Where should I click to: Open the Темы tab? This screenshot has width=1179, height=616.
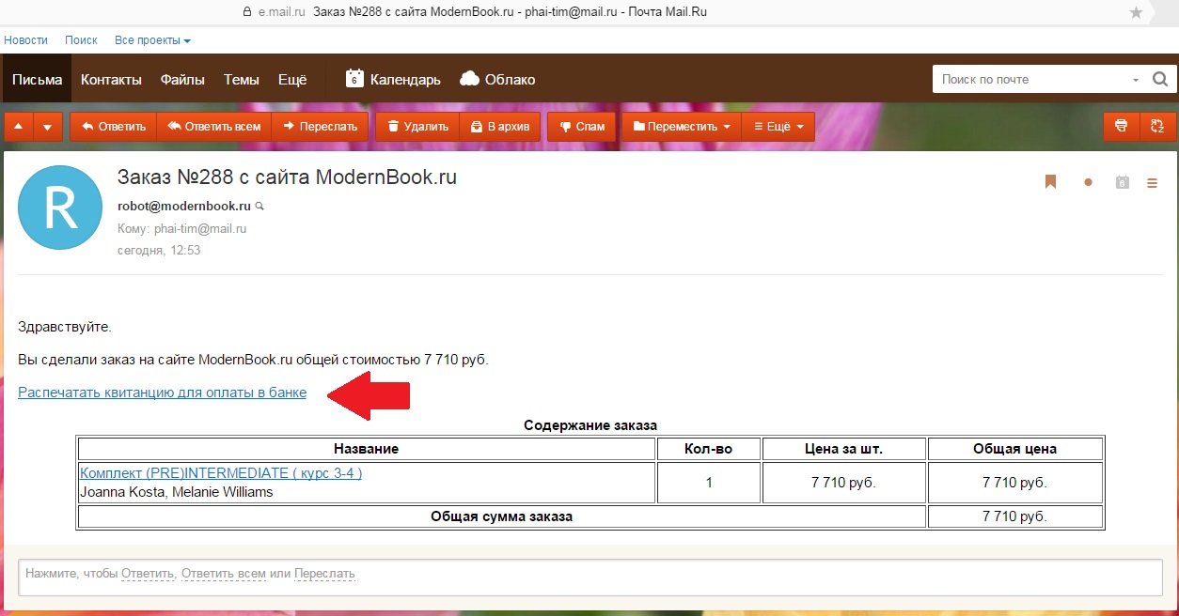point(242,80)
